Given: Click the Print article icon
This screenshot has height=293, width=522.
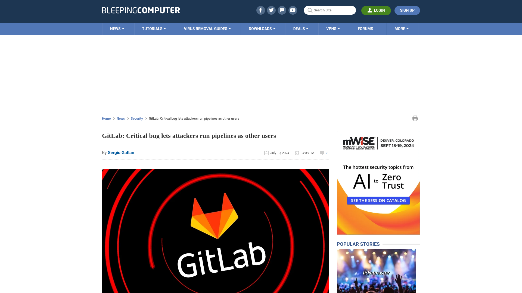Looking at the screenshot, I should (415, 118).
